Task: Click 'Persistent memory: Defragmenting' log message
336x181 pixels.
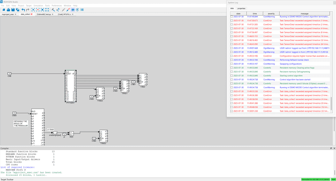Action: tap(294, 72)
